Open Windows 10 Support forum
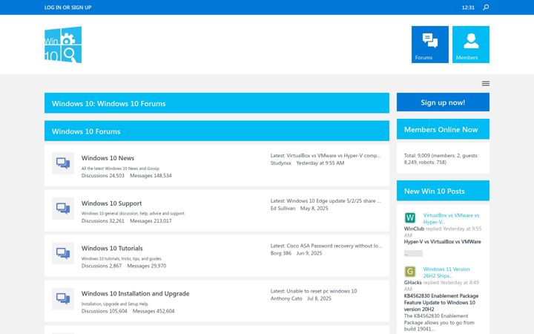The image size is (534, 334). (x=111, y=203)
